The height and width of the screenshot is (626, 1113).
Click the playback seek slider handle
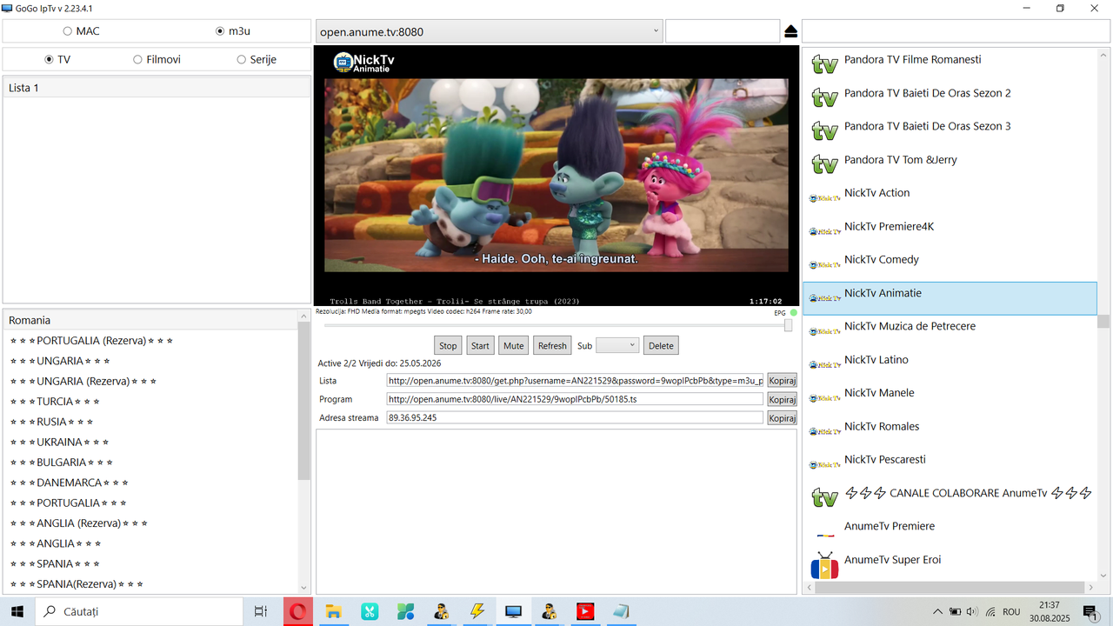coord(788,325)
